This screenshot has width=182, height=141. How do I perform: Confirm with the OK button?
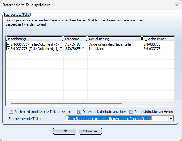click(65, 131)
